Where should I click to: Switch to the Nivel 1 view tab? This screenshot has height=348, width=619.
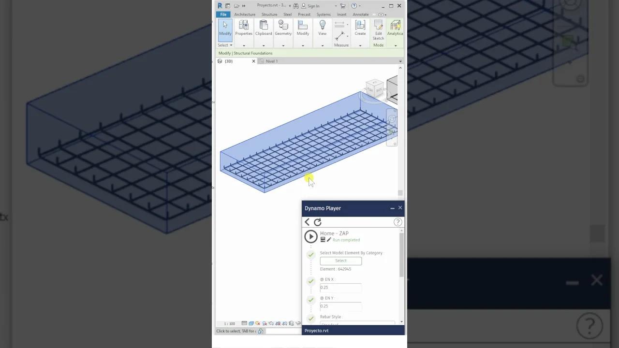pyautogui.click(x=271, y=61)
